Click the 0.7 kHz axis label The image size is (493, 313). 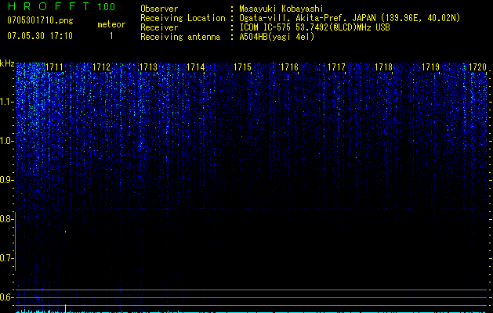pos(5,258)
